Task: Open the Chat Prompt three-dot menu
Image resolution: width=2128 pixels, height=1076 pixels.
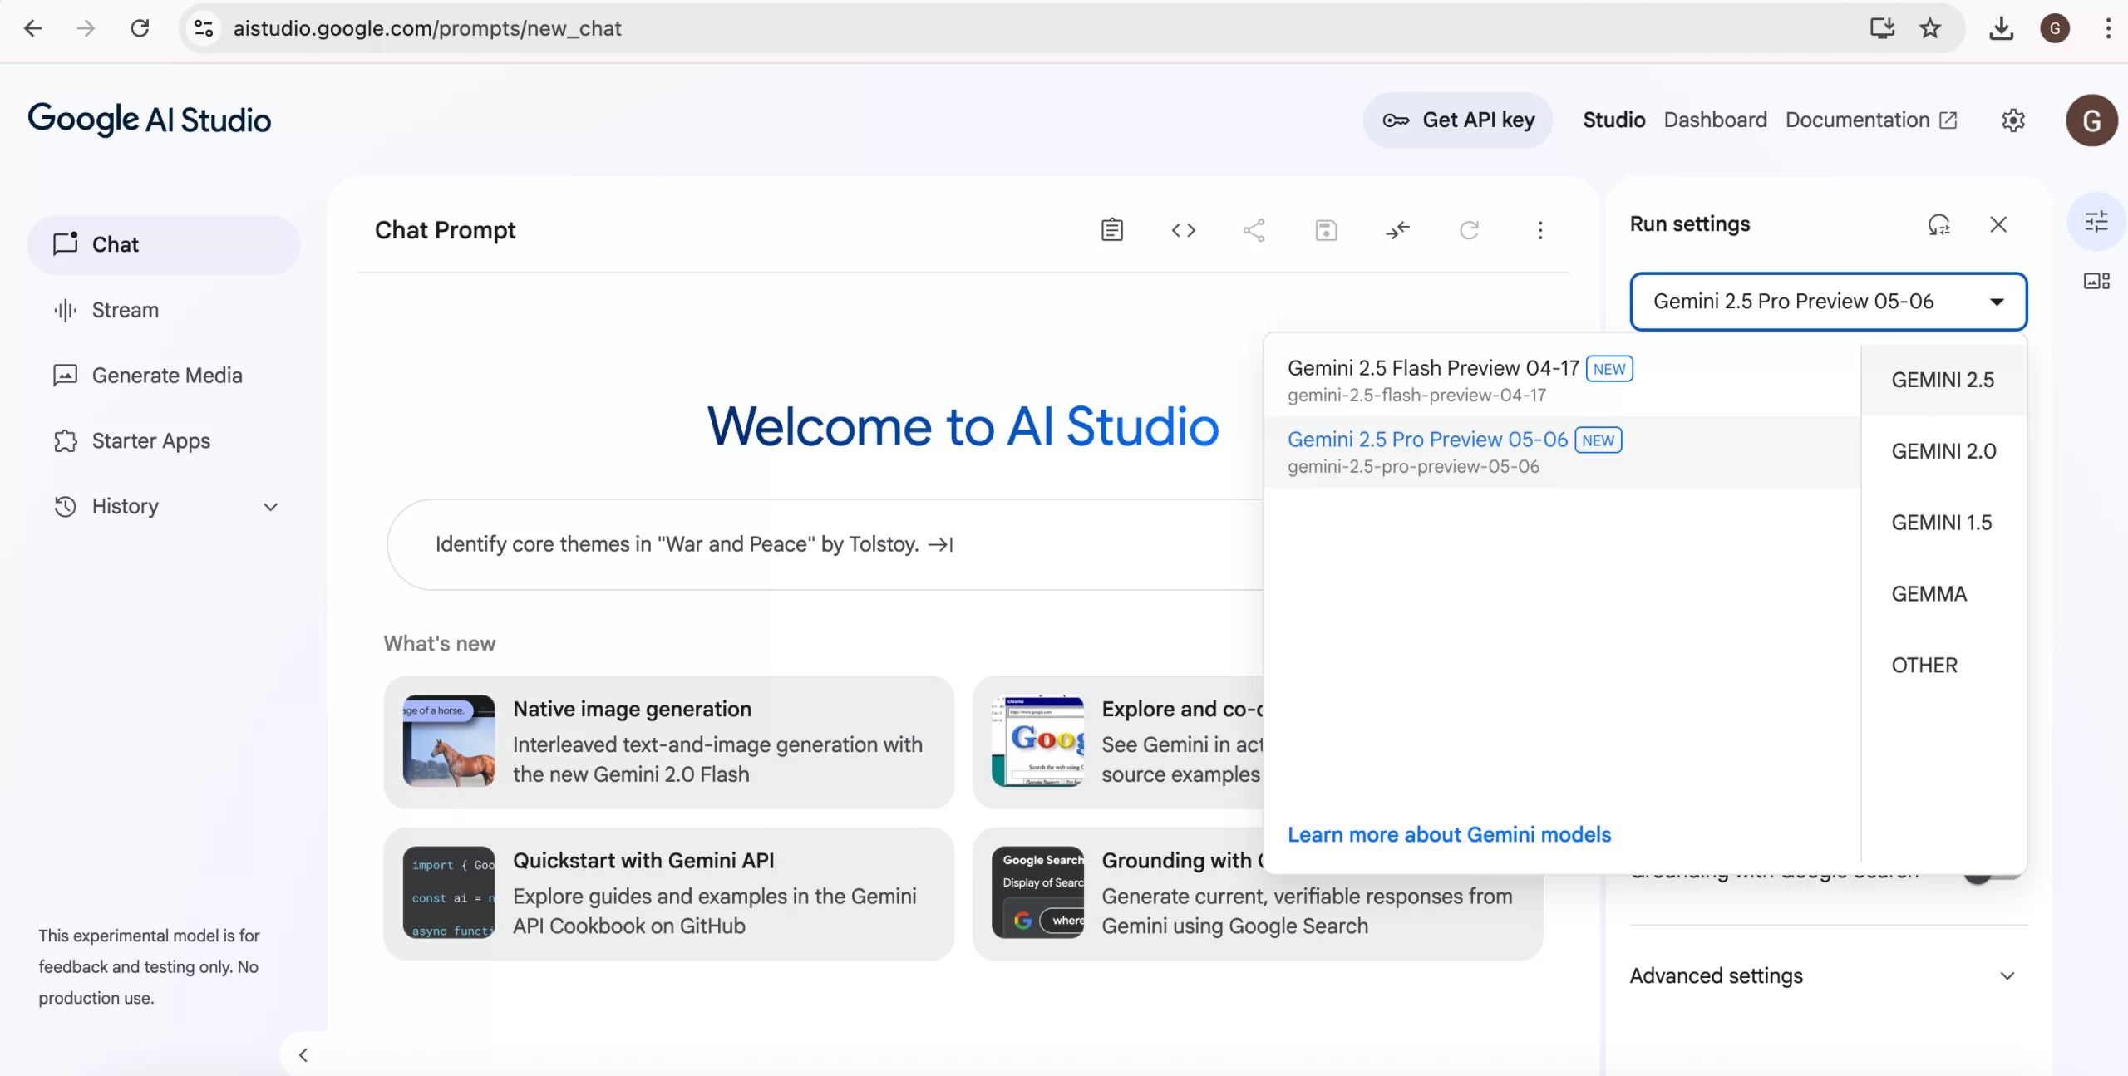Action: tap(1540, 230)
